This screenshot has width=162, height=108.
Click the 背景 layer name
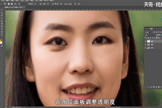tap(152, 48)
